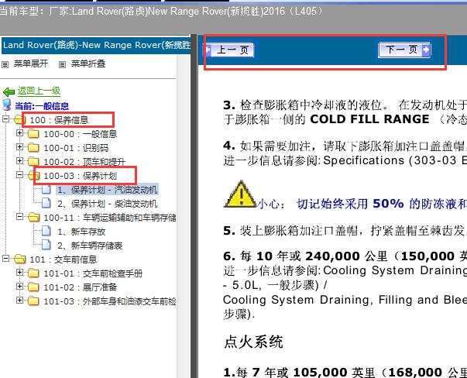Open 1、新车存放 document
Viewport: 467px width, 378px height.
(81, 232)
